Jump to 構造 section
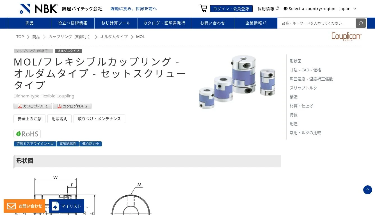The width and height of the screenshot is (375, 215). 294,97
